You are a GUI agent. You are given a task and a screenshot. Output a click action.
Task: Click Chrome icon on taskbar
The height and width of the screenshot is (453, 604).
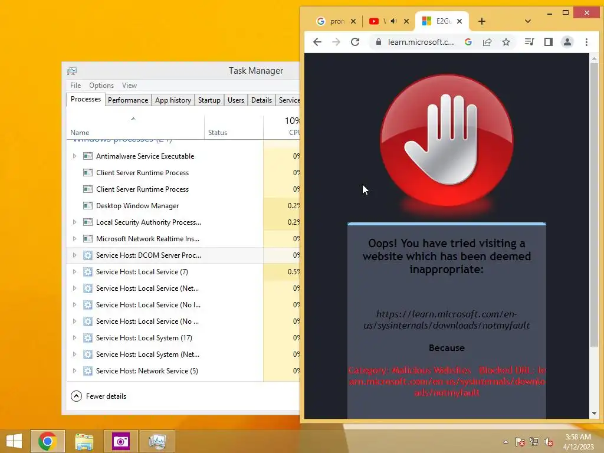(48, 441)
